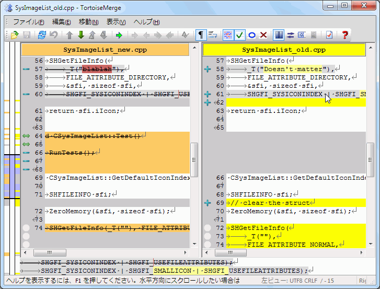Open the 表示(V) menu

point(116,22)
